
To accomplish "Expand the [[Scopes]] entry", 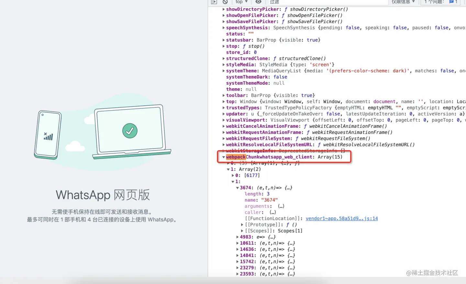I will click(242, 231).
